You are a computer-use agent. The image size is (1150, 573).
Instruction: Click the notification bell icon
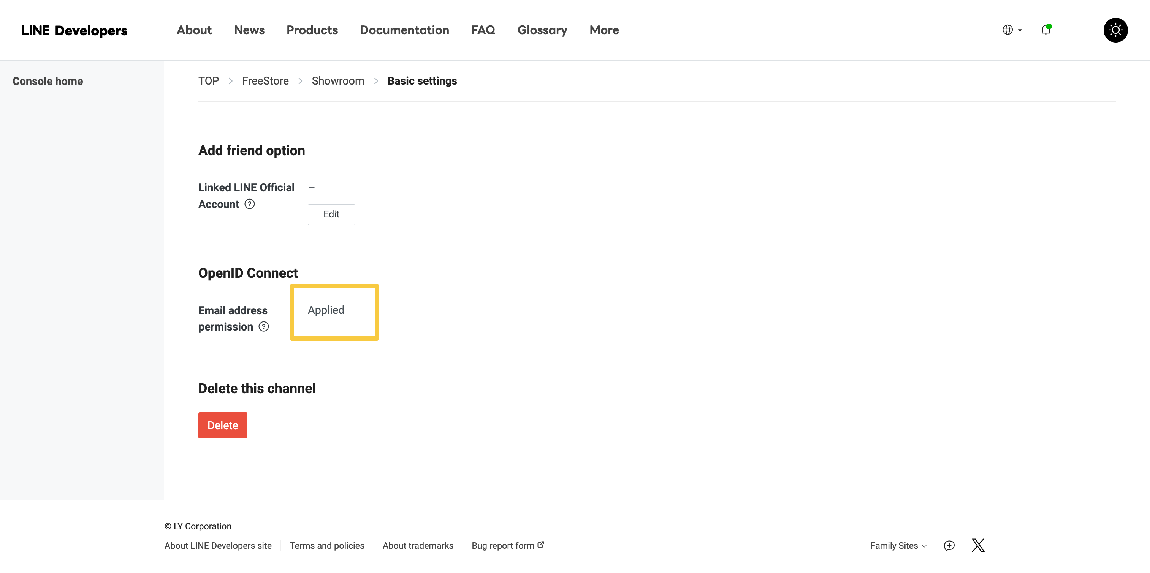point(1045,30)
